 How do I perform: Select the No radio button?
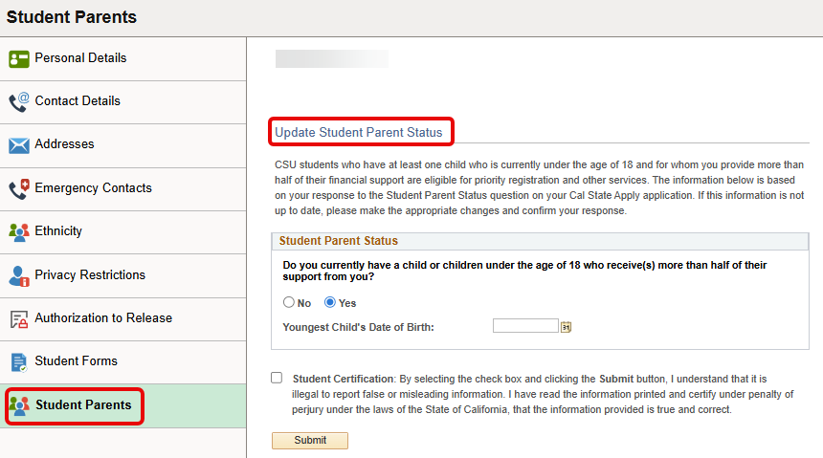289,302
